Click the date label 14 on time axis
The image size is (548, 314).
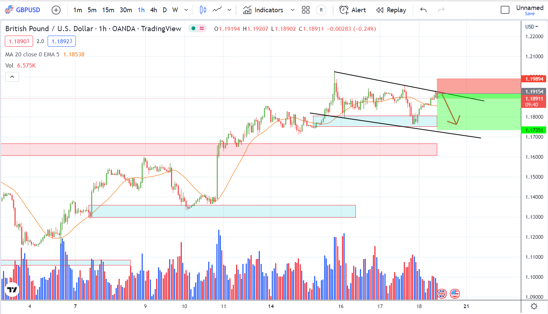(271, 306)
